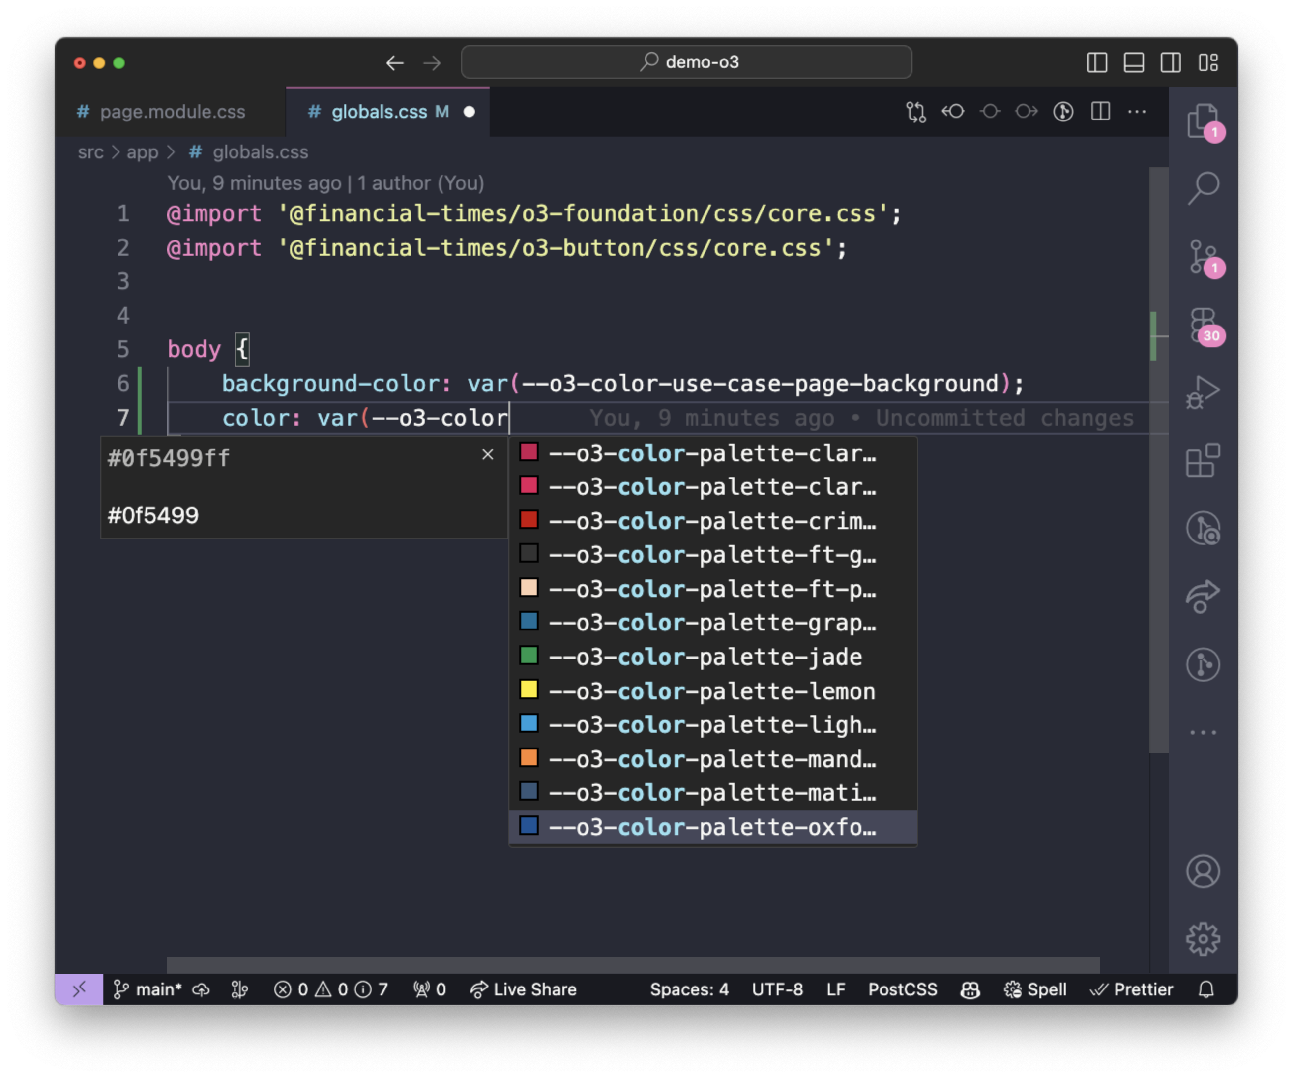Screen dimensions: 1293x1078
Task: Close the #0f5499ff details popup
Action: 488,454
